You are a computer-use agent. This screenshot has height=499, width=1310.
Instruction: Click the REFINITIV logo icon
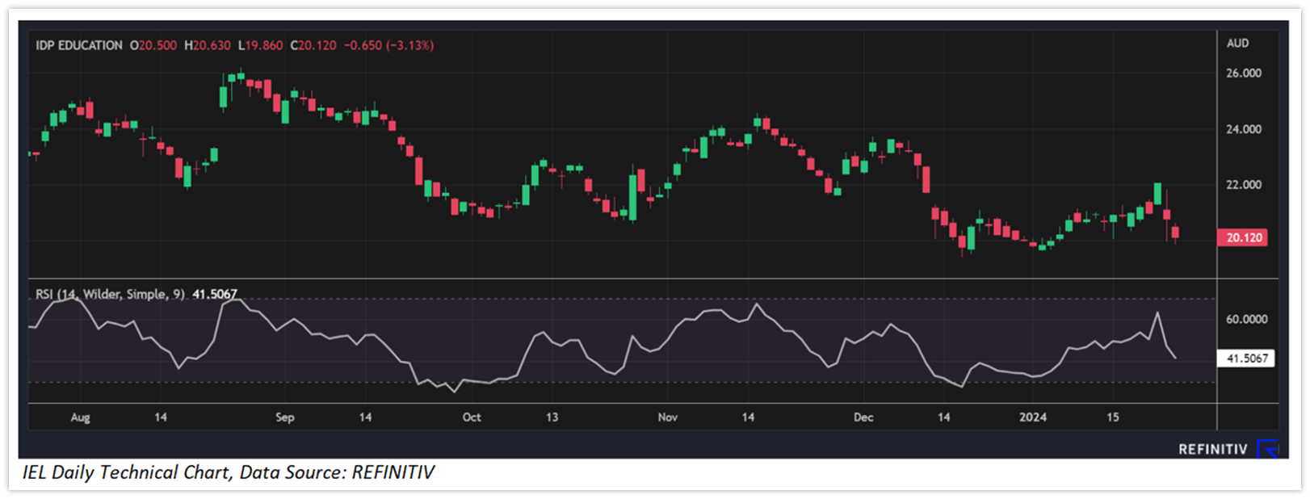pos(1267,448)
